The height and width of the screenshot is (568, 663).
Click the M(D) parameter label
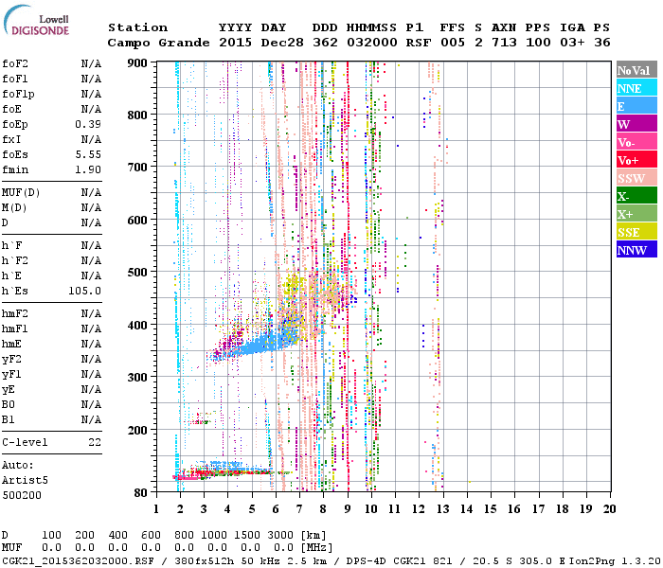point(14,208)
